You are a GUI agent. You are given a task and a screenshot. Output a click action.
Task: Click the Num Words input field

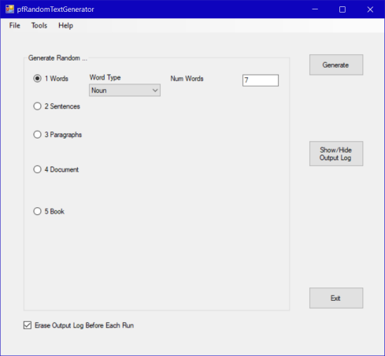pos(261,80)
